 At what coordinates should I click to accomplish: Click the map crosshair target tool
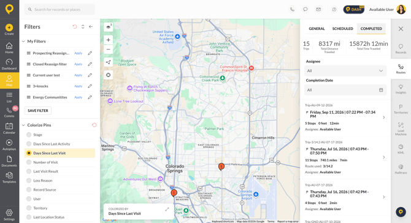click(x=108, y=75)
